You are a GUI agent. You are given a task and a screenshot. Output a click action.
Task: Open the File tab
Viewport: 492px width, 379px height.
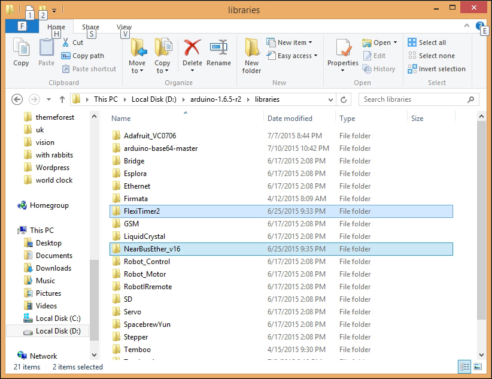22,26
